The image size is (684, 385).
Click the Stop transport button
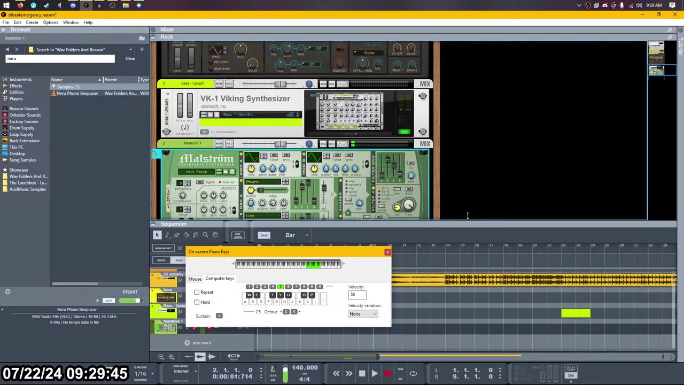pos(362,374)
